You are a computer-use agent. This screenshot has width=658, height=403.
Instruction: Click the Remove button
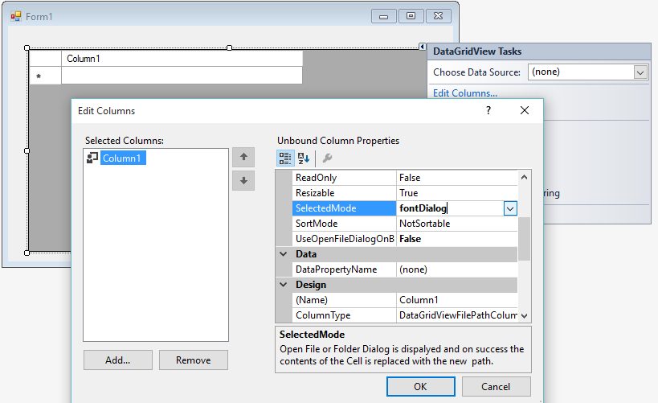193,360
